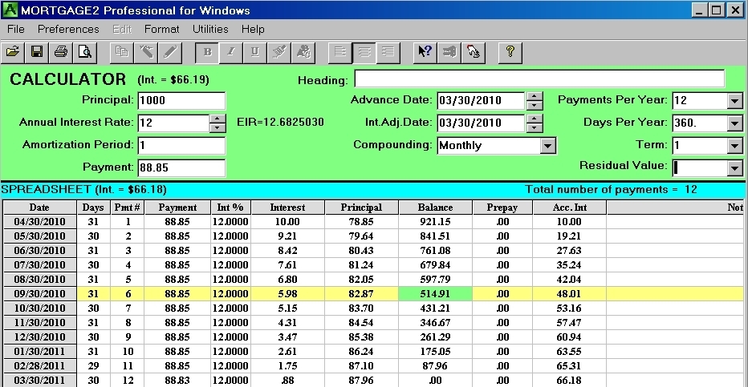The image size is (748, 387).
Task: Select the align right toolbar icon
Action: pyautogui.click(x=388, y=51)
